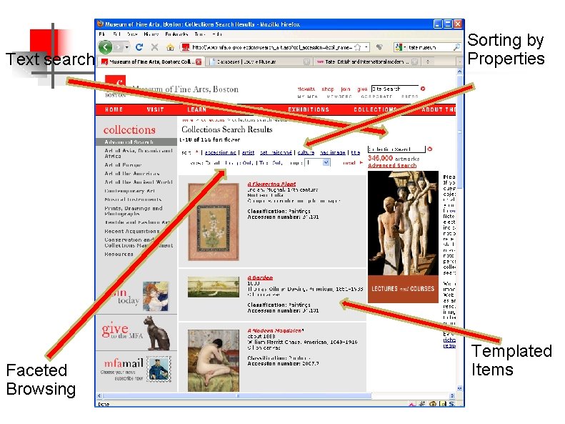Click the Garden painting thumbnail
The width and height of the screenshot is (565, 424).
pyautogui.click(x=214, y=287)
